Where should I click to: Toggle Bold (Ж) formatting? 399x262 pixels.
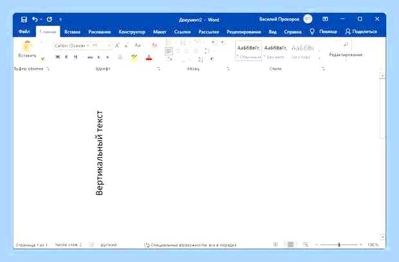point(57,57)
